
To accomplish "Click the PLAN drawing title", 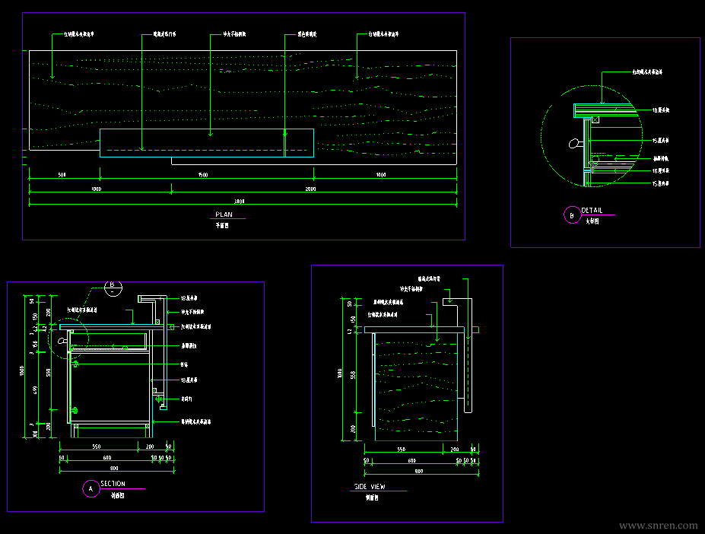I will click(224, 215).
